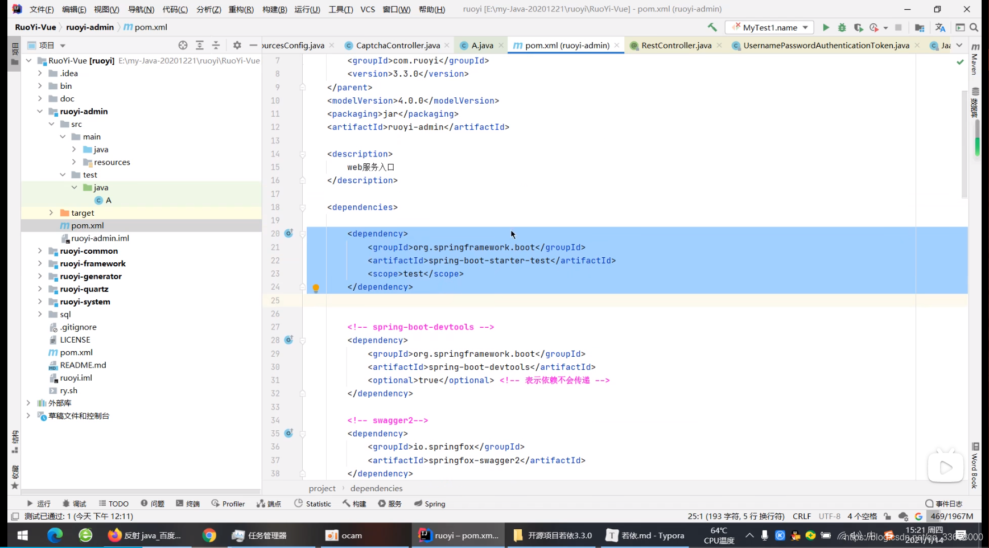Switch to UsernamePasswordAuthenticationToken.java tab
This screenshot has height=548, width=989.
pos(826,45)
